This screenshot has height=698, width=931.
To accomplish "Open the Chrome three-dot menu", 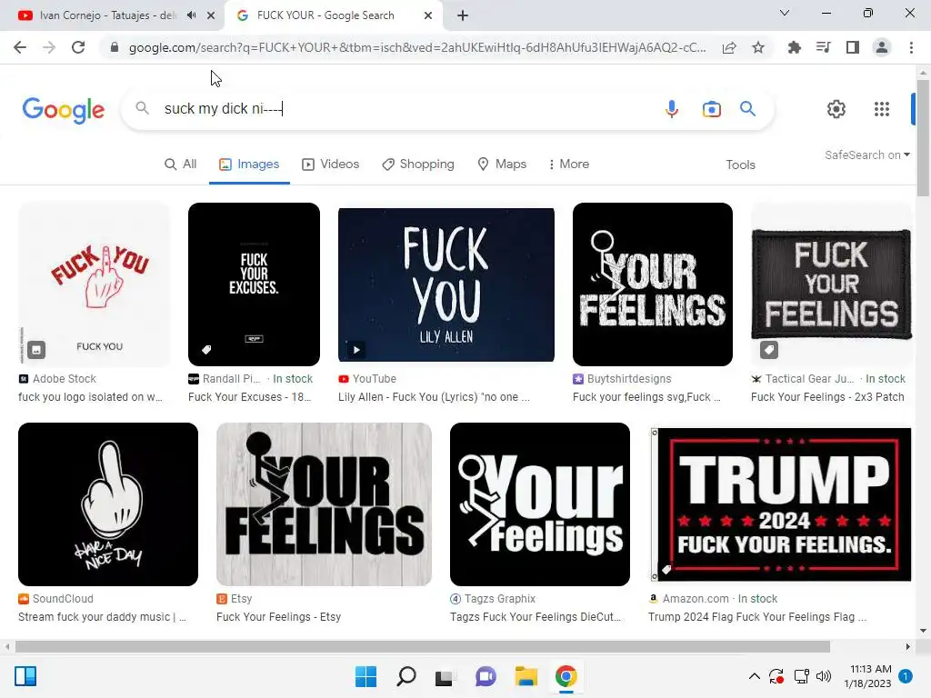I will [x=911, y=47].
